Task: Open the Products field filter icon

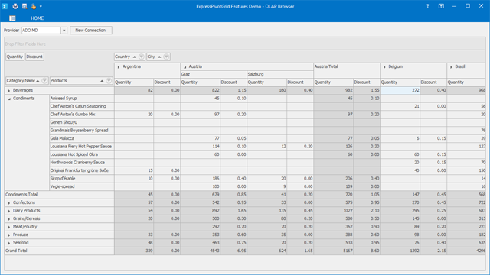Action: point(109,81)
